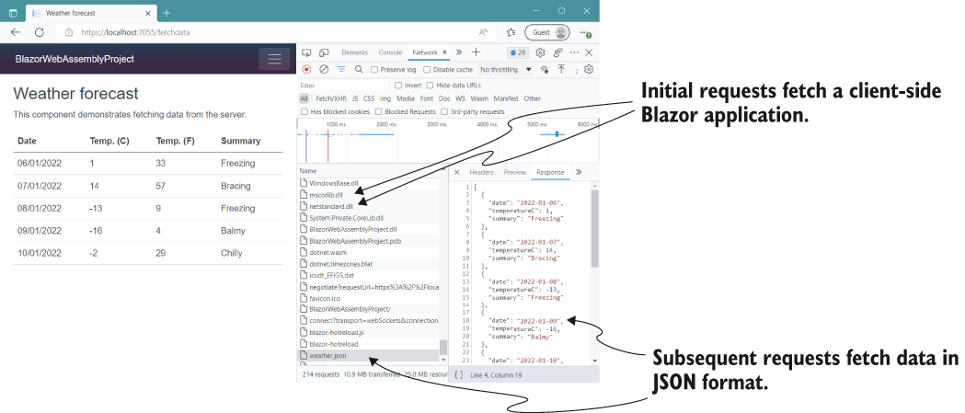Open network search magnifier
This screenshot has width=965, height=413.
[359, 70]
